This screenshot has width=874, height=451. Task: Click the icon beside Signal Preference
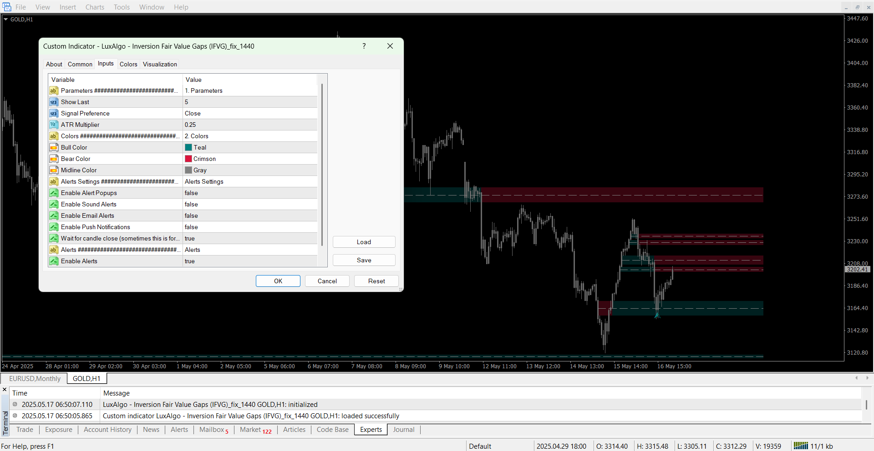tap(54, 113)
